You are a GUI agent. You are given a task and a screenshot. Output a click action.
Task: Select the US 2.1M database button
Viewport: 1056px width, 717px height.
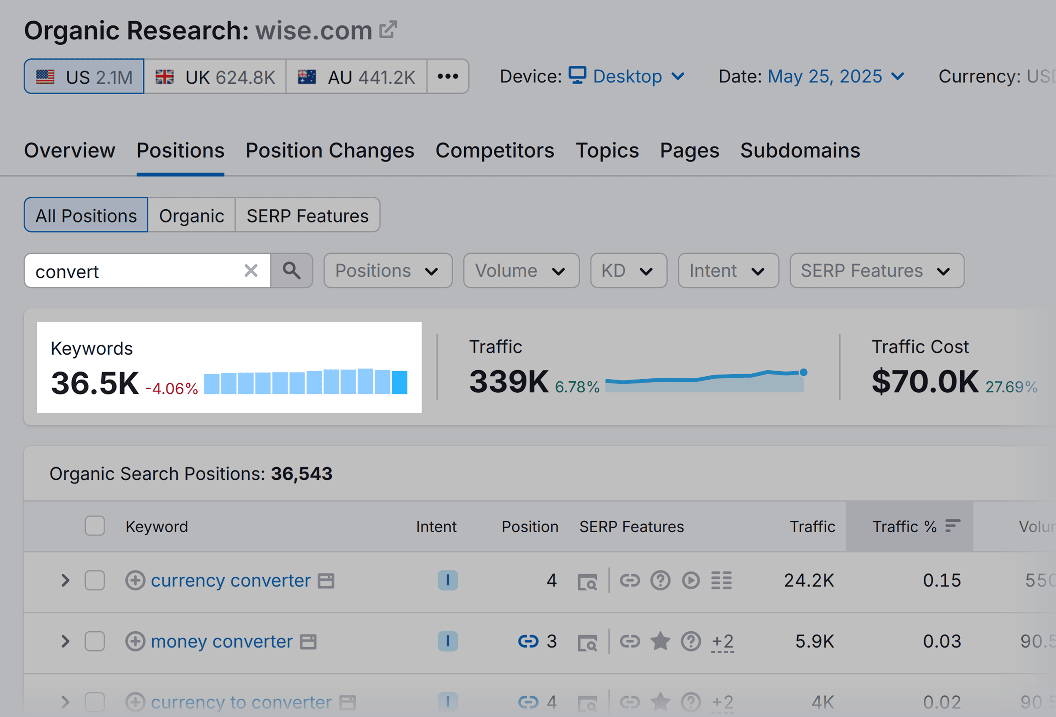tap(84, 76)
